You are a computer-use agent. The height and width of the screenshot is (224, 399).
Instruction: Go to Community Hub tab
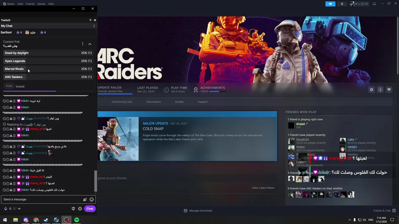[x=122, y=102]
